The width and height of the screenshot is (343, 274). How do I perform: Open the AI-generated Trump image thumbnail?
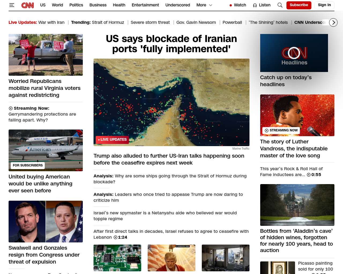click(x=171, y=258)
